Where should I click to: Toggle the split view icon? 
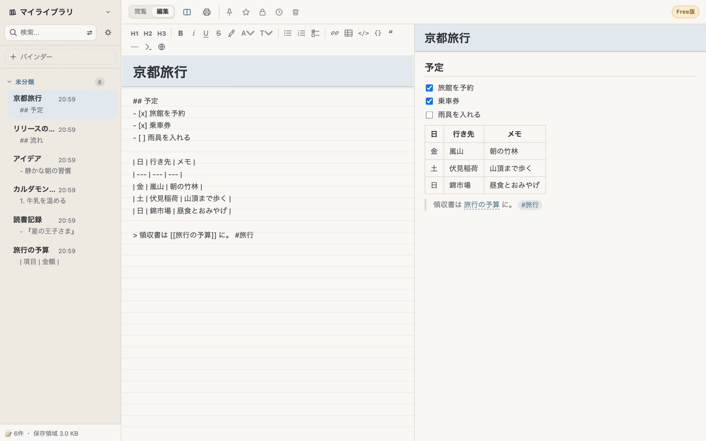click(x=187, y=12)
